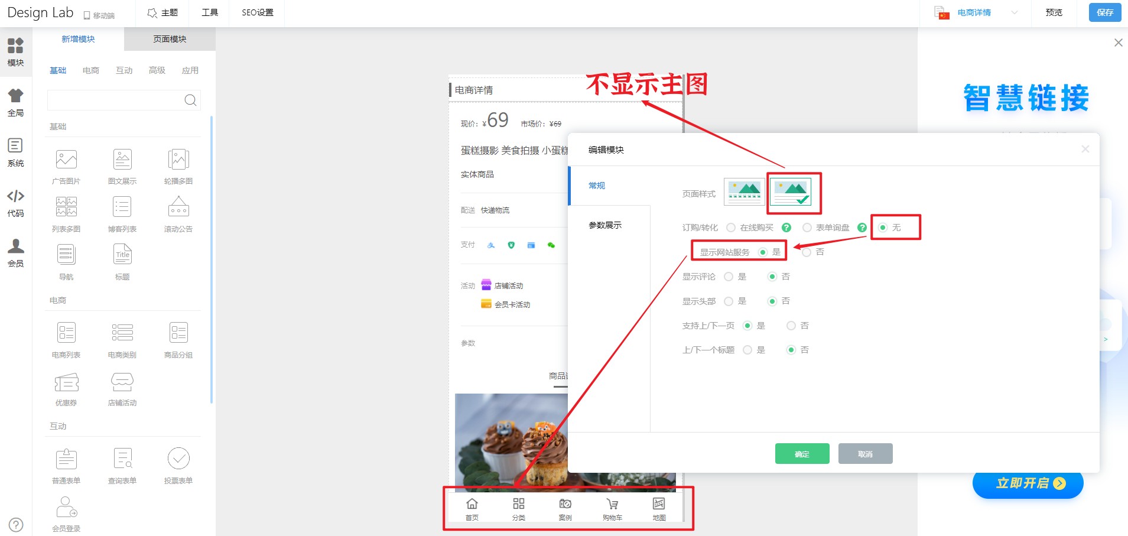The width and height of the screenshot is (1128, 536).
Task: Click the 分类 category icon in preview footer
Action: (519, 503)
